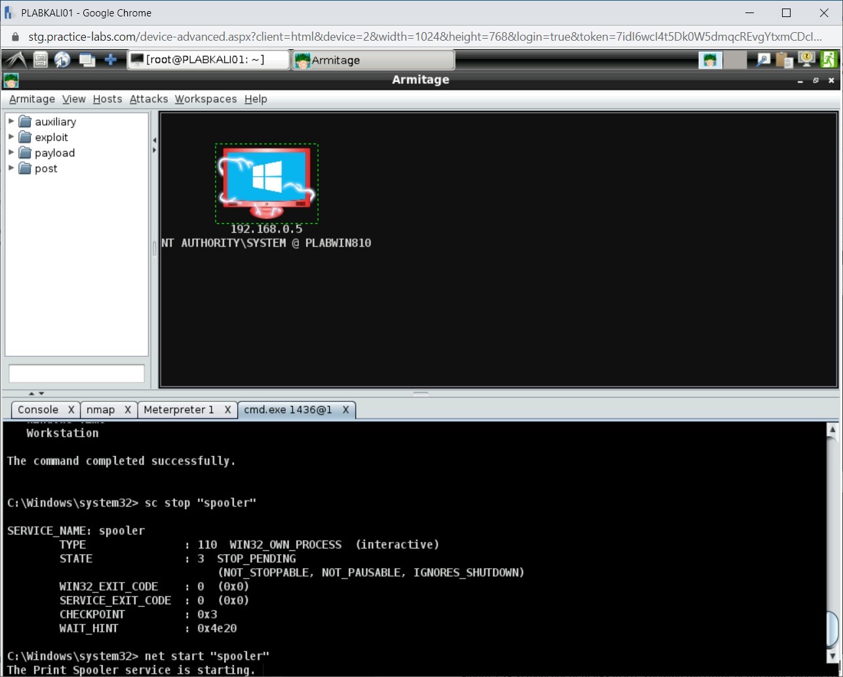Switch to the Meterpreter 1 tab
The height and width of the screenshot is (677, 843).
tap(178, 409)
